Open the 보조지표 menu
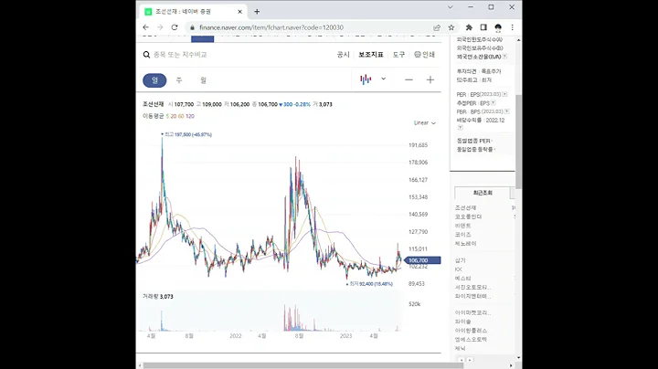Image resolution: width=658 pixels, height=369 pixels. click(x=371, y=55)
